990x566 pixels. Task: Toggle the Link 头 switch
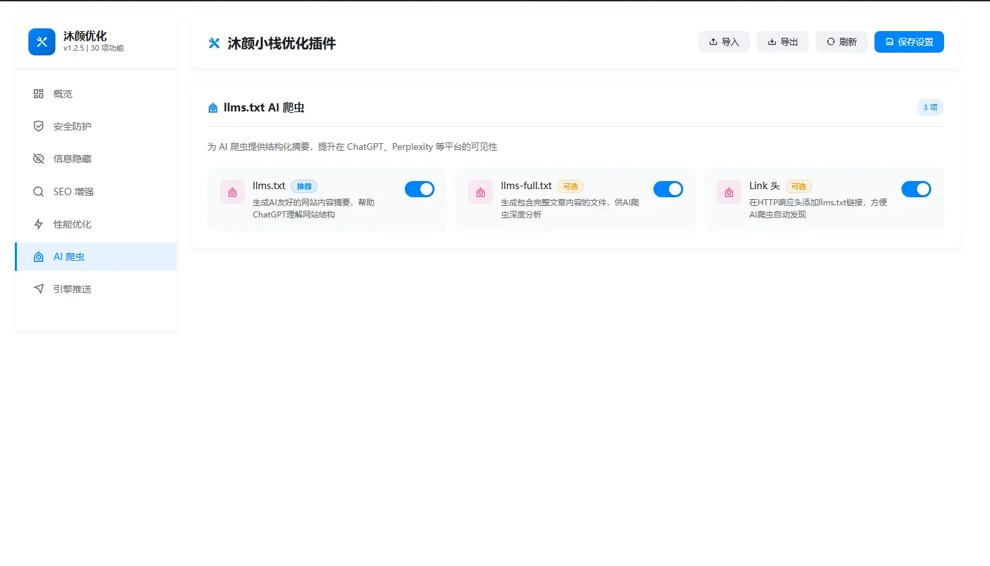tap(916, 189)
